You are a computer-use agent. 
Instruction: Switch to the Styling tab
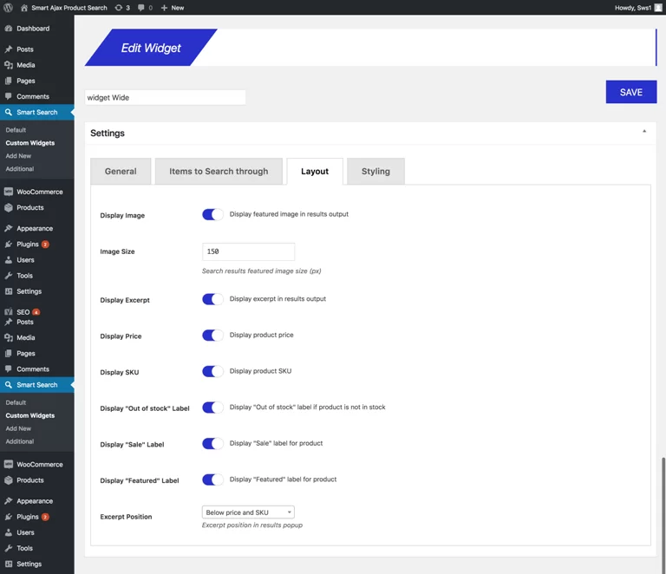coord(375,171)
